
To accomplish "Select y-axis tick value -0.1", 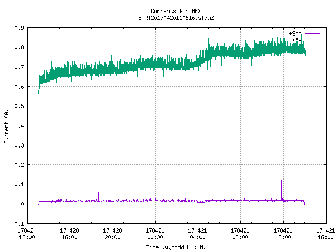I will point(17,224).
